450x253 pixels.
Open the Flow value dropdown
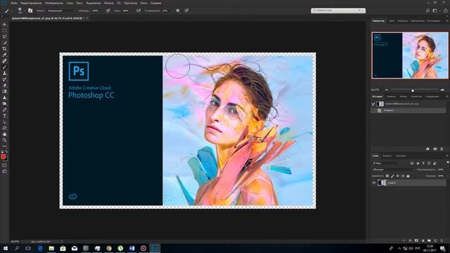131,11
